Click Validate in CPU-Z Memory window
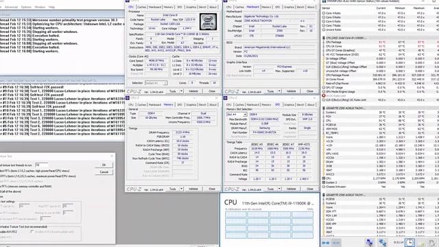This screenshot has width=439, height=247. click(193, 189)
